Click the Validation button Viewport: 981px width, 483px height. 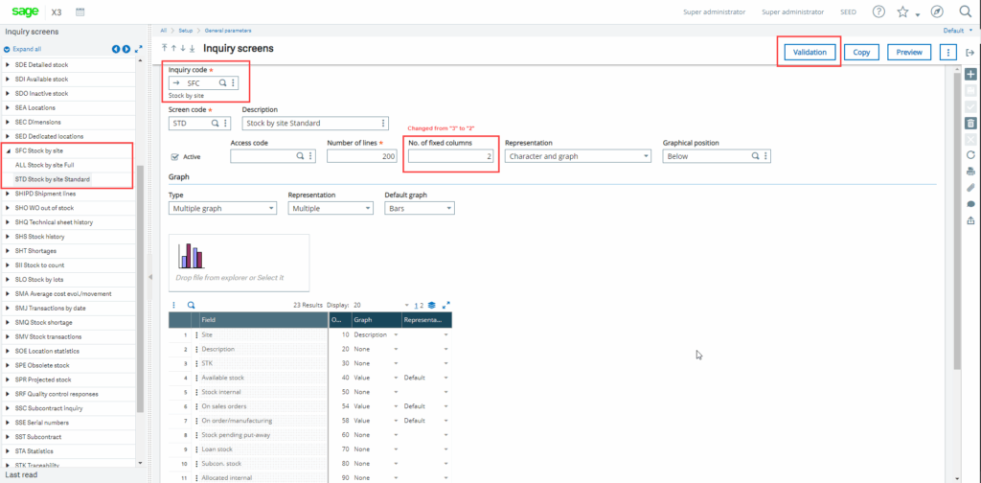[809, 52]
